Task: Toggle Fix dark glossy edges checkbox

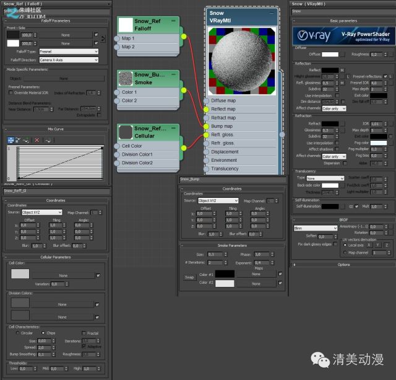Action: (x=335, y=244)
